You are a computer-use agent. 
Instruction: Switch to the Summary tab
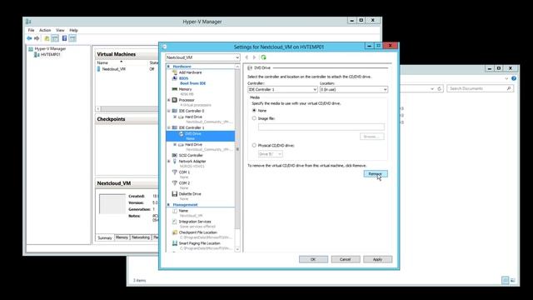[105, 237]
